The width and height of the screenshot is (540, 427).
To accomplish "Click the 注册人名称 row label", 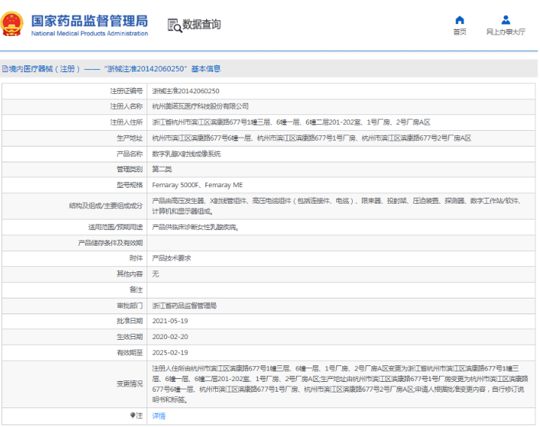I will pos(126,107).
